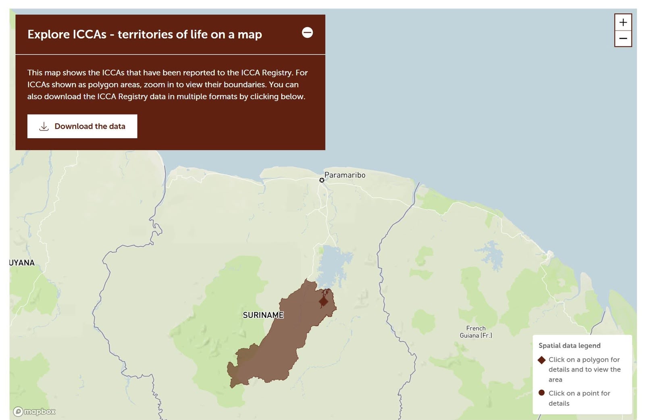Click the 'Click on a point for details' legend text
645x420 pixels.
(x=579, y=398)
